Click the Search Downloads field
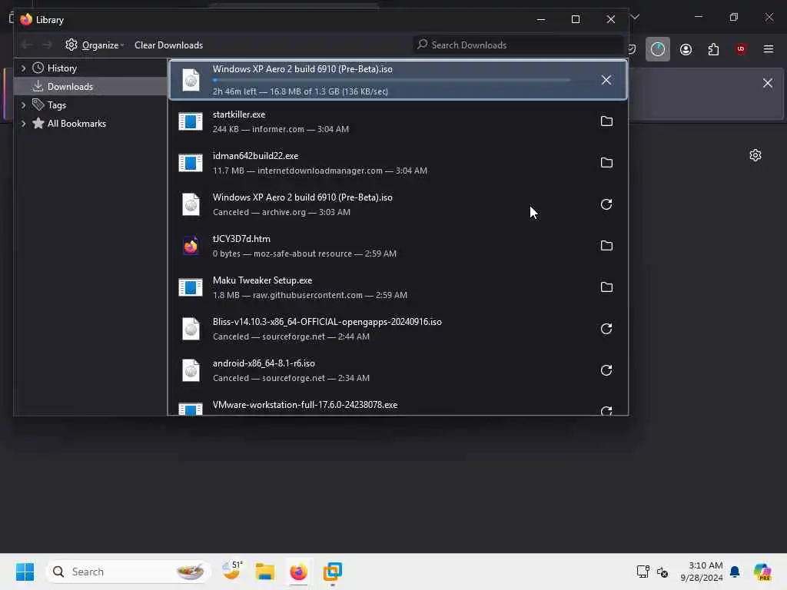The width and height of the screenshot is (787, 590). (518, 45)
